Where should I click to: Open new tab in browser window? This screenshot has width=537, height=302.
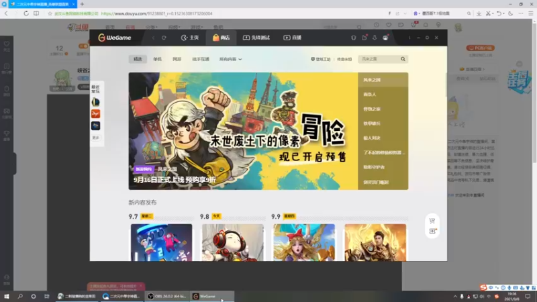pyautogui.click(x=82, y=4)
